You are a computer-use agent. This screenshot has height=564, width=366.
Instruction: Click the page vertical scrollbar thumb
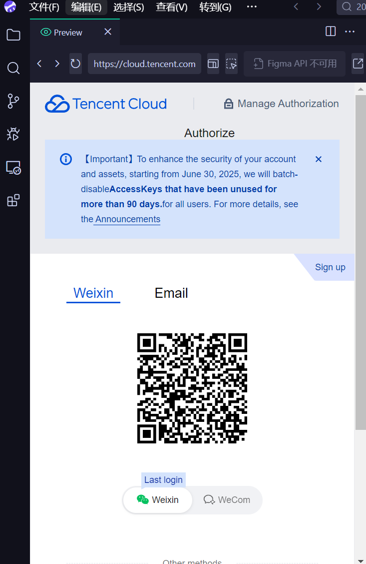(x=360, y=260)
